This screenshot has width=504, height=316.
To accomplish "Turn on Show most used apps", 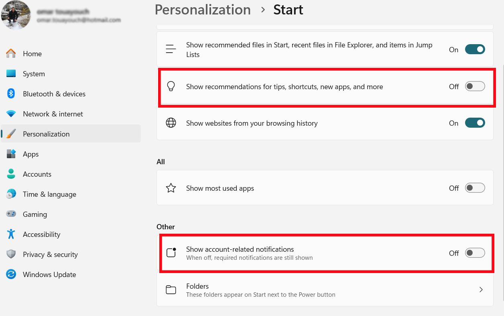I will click(475, 188).
